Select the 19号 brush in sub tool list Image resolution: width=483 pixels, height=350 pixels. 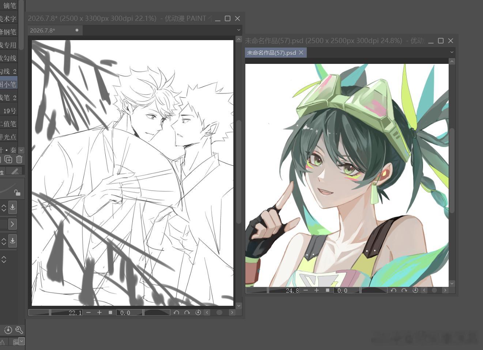click(9, 111)
